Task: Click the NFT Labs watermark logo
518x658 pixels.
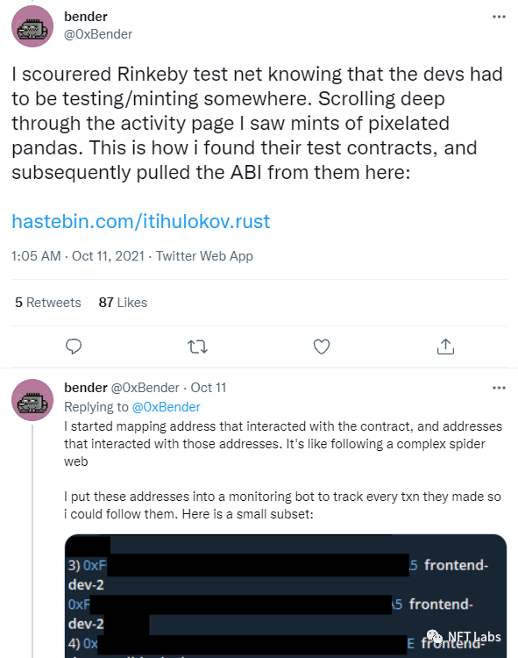Action: (x=464, y=637)
